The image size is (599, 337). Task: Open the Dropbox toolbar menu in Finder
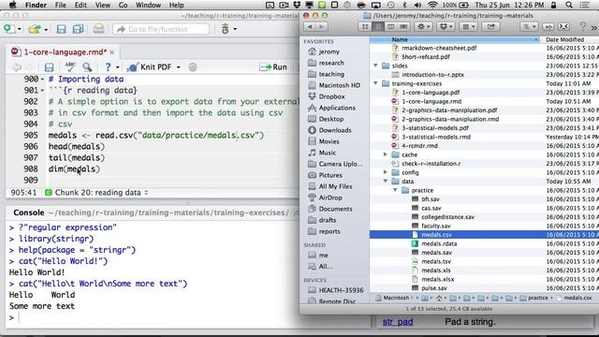click(x=446, y=26)
